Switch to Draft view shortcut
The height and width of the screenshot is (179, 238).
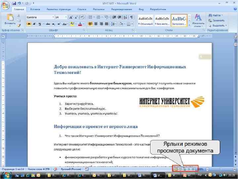[193, 169]
